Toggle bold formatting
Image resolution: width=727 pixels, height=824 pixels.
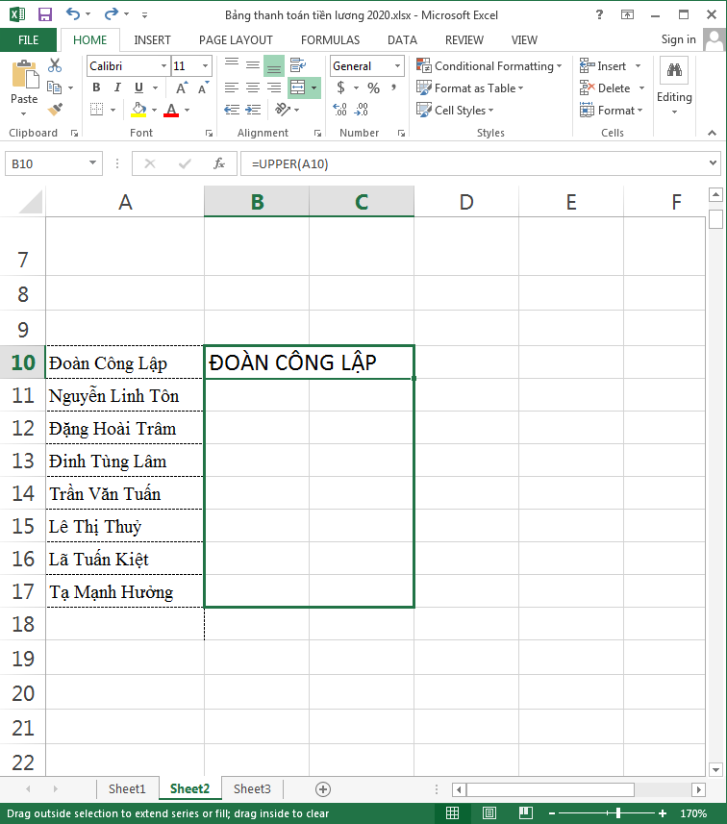96,88
